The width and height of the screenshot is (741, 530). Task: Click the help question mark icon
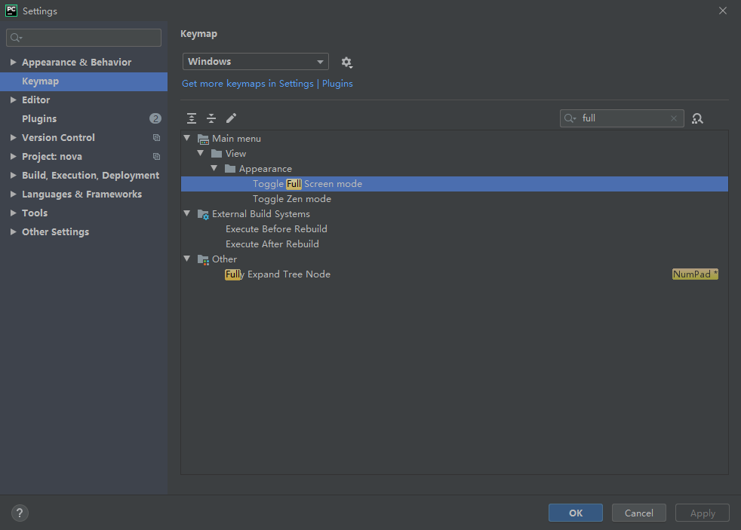[x=20, y=513]
